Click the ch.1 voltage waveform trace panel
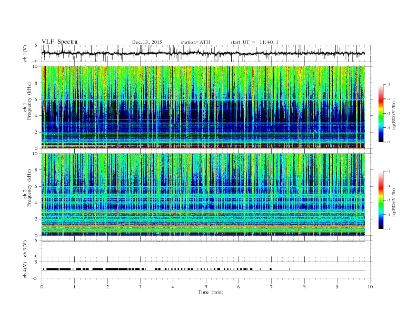Image resolution: width=417 pixels, height=322 pixels. click(207, 53)
